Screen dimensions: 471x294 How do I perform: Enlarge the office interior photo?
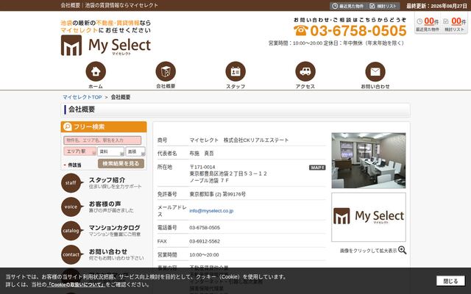tap(369, 160)
